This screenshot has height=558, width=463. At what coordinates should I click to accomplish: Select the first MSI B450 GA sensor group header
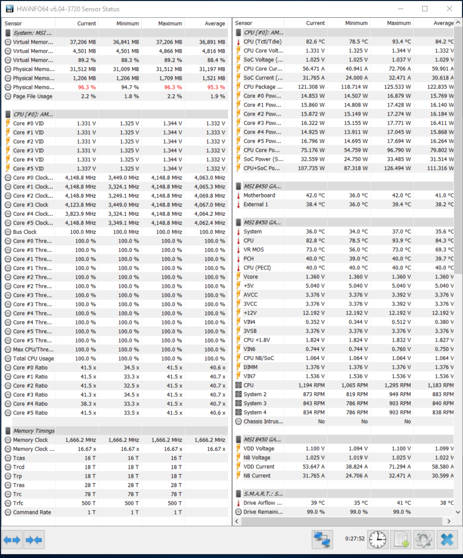point(343,186)
